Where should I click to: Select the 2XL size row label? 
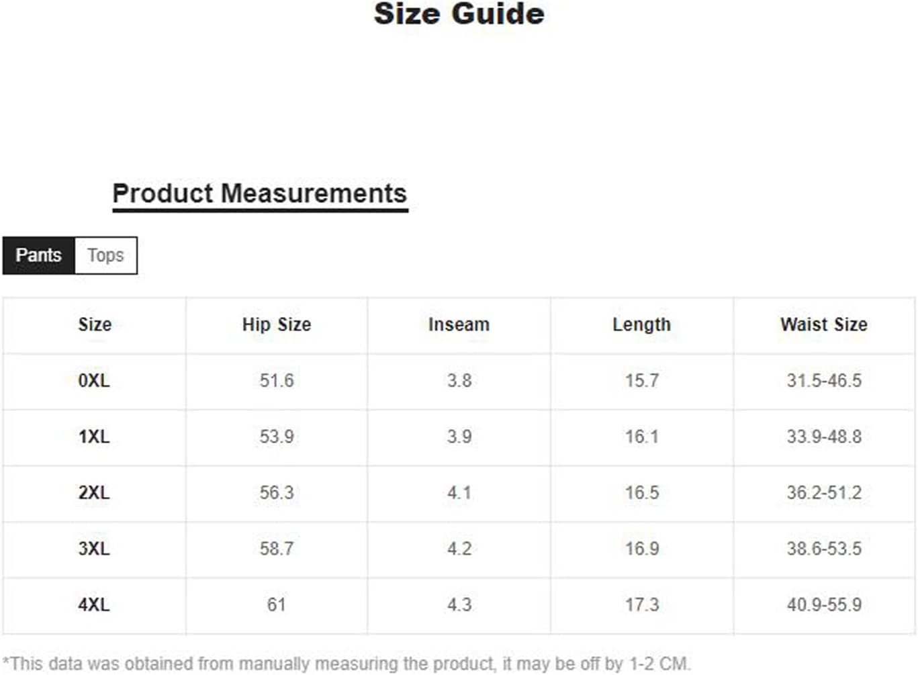(x=94, y=492)
